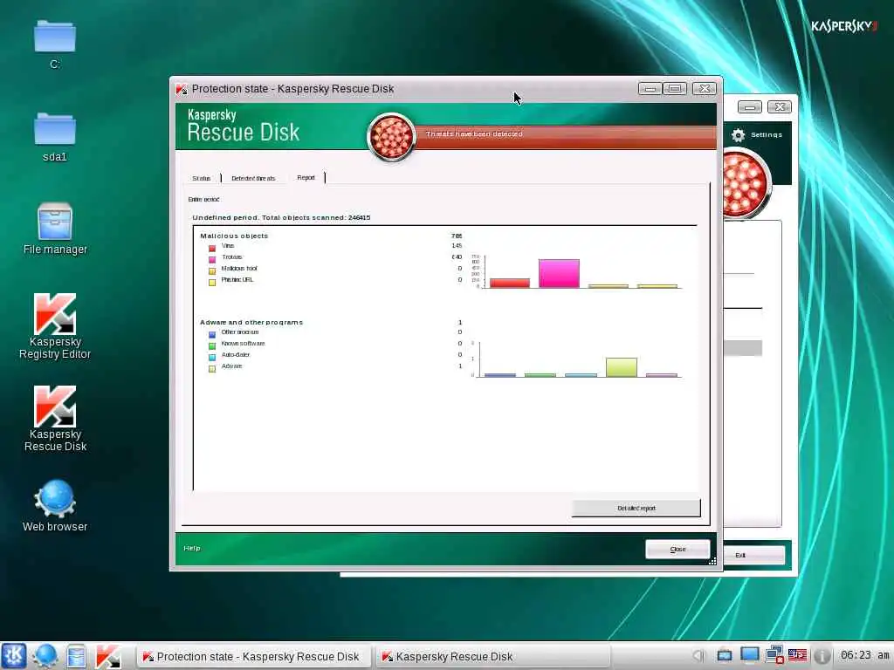
Task: Click the info tray icon
Action: [x=821, y=656]
